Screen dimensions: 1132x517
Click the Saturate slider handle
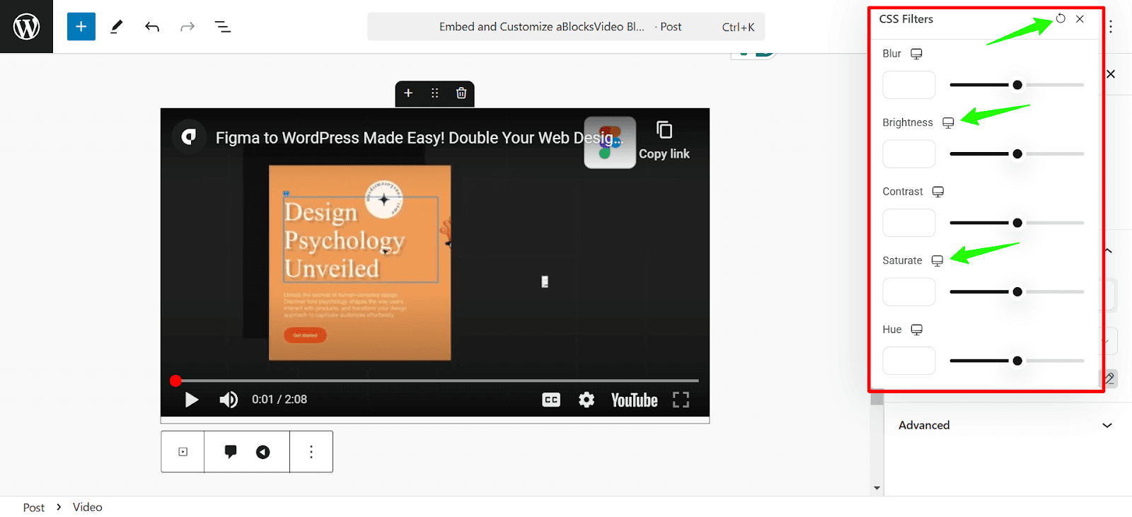(x=1017, y=291)
